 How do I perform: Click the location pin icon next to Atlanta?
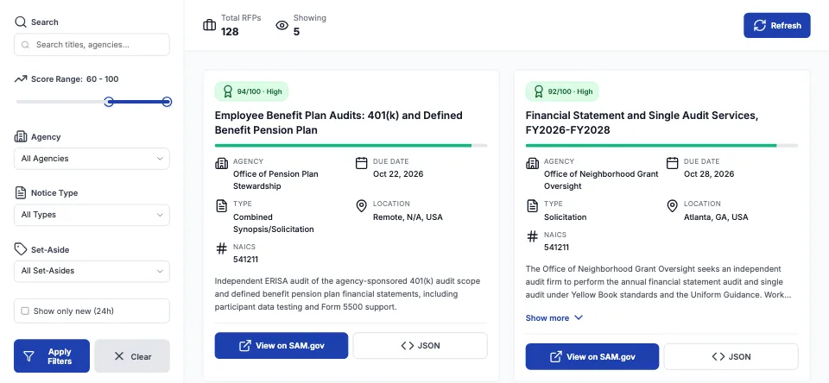coord(672,206)
